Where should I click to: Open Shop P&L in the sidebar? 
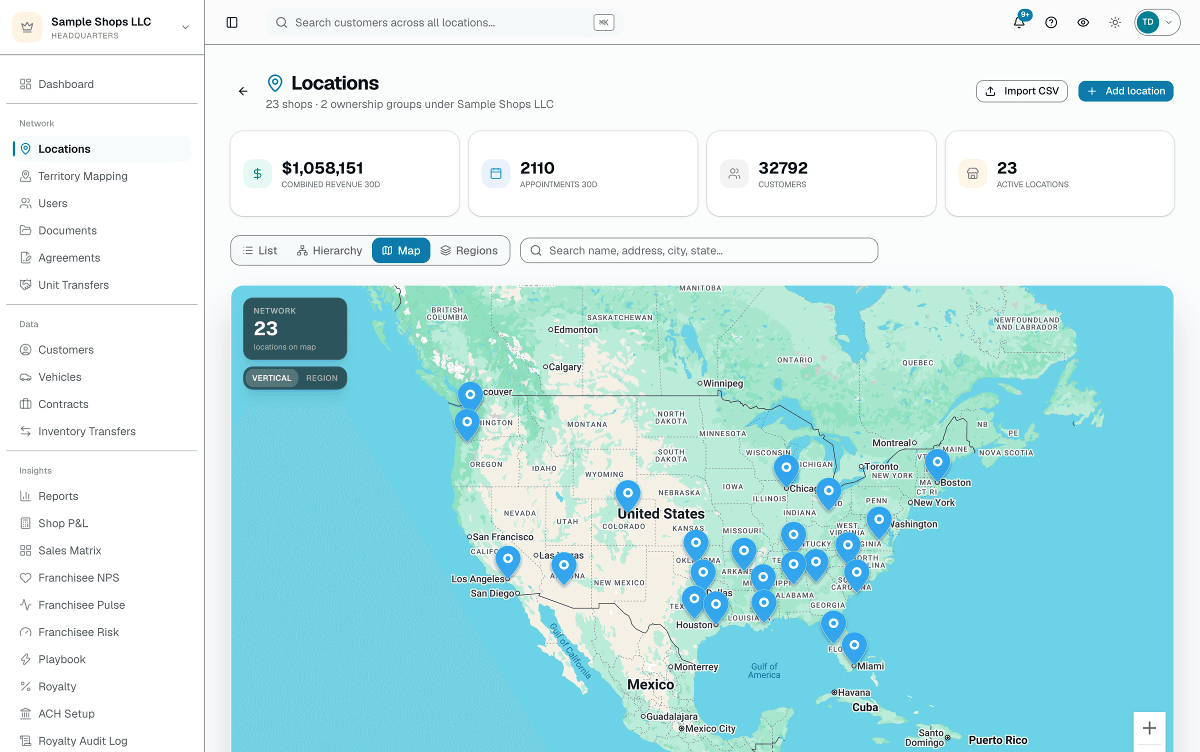point(102,523)
